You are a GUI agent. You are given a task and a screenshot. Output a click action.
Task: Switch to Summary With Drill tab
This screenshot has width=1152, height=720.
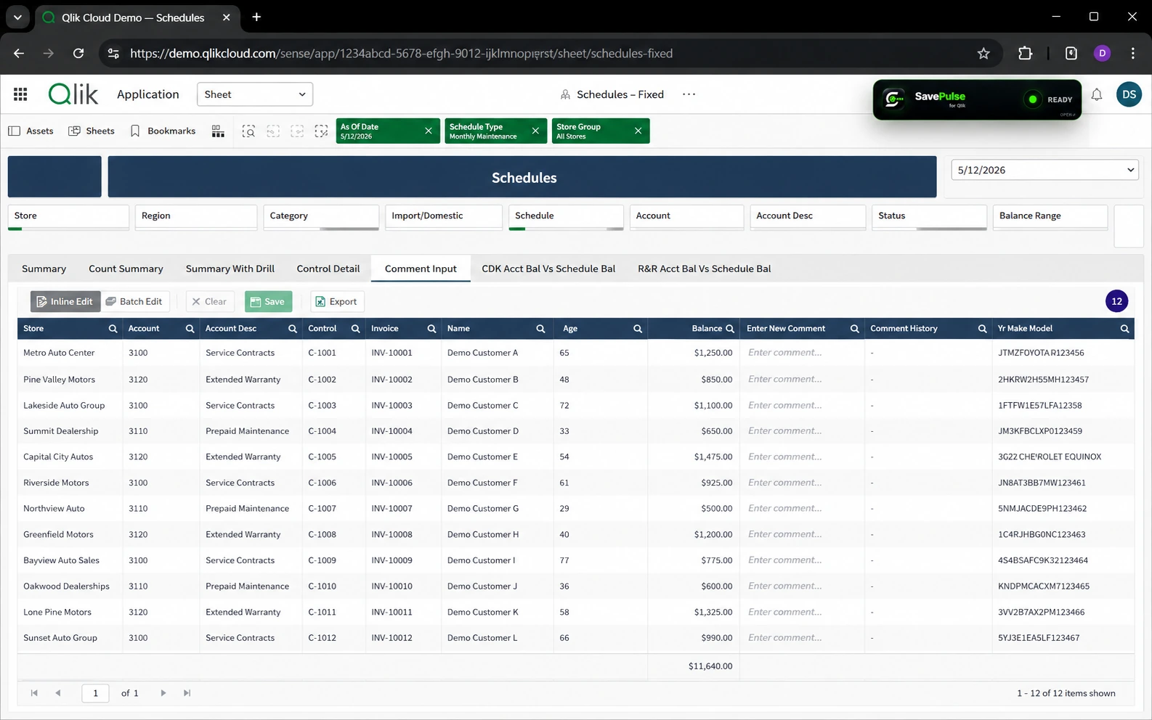(x=230, y=269)
